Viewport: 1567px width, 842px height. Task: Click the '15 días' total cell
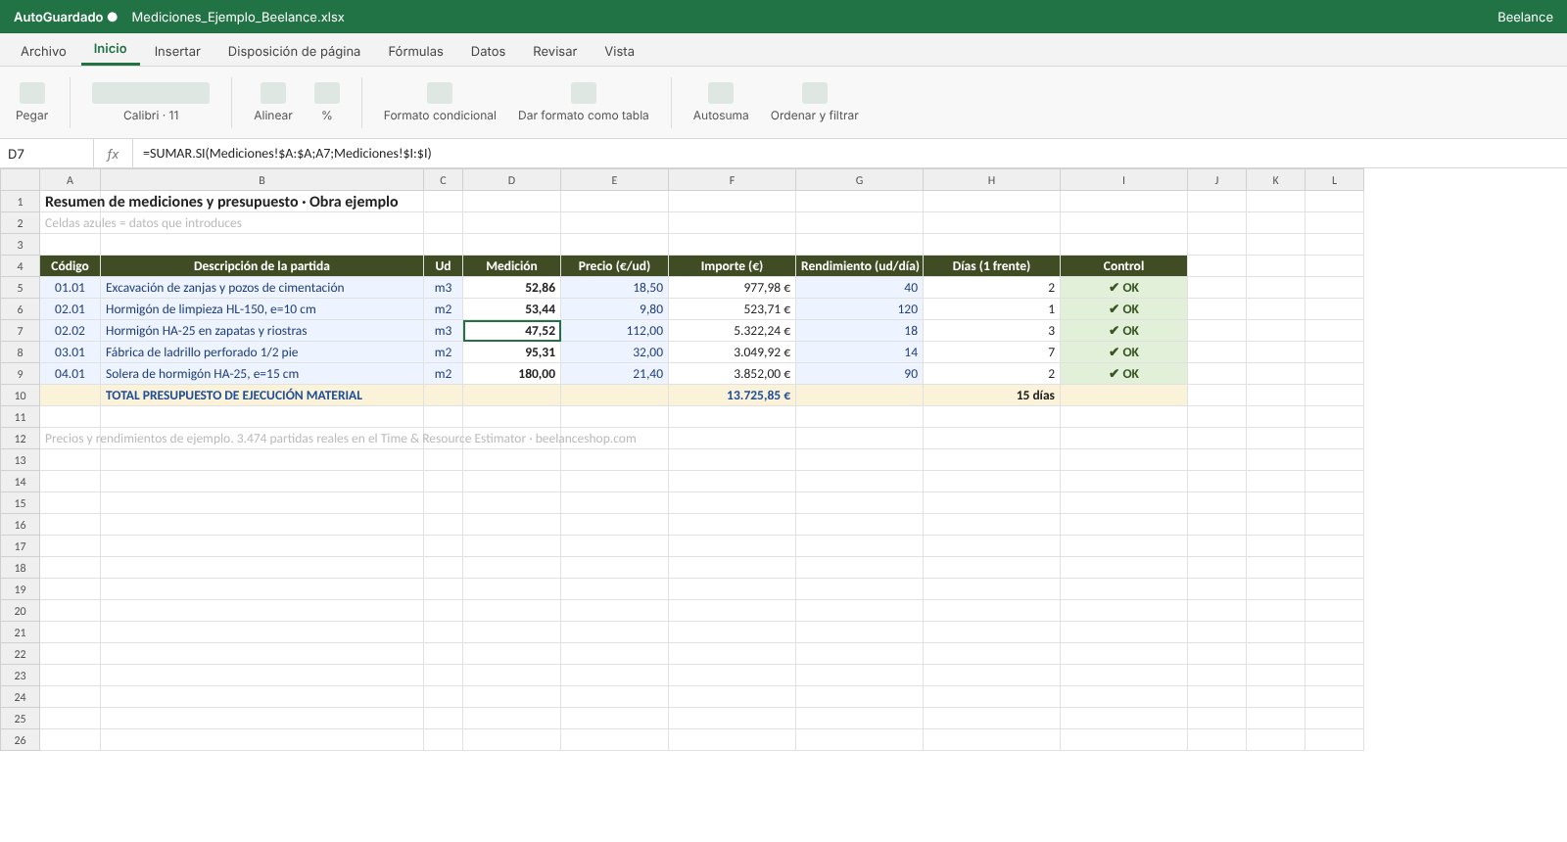(991, 396)
